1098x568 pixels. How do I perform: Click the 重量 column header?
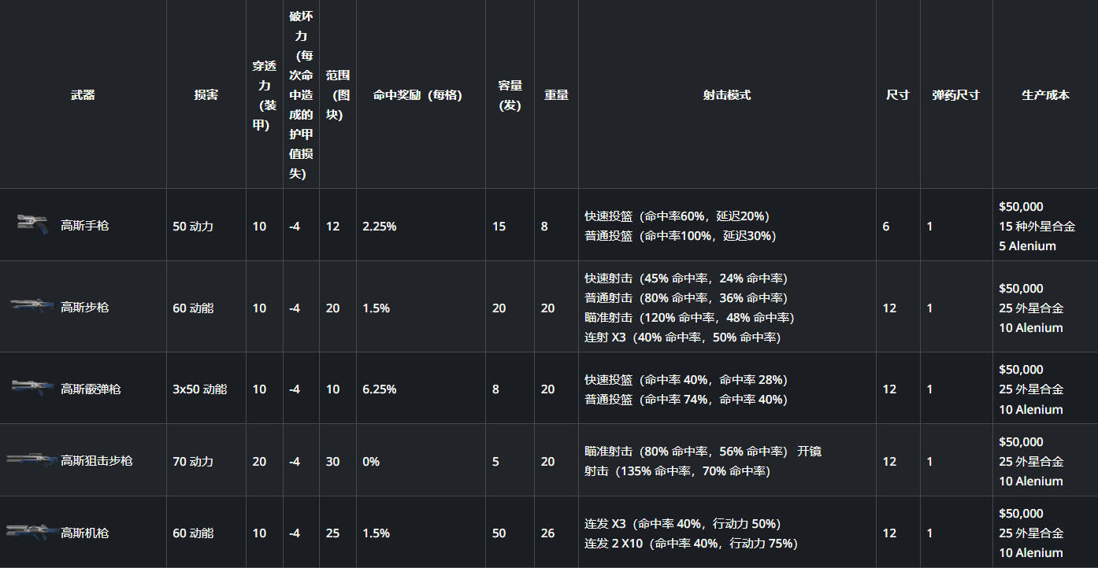coord(556,95)
